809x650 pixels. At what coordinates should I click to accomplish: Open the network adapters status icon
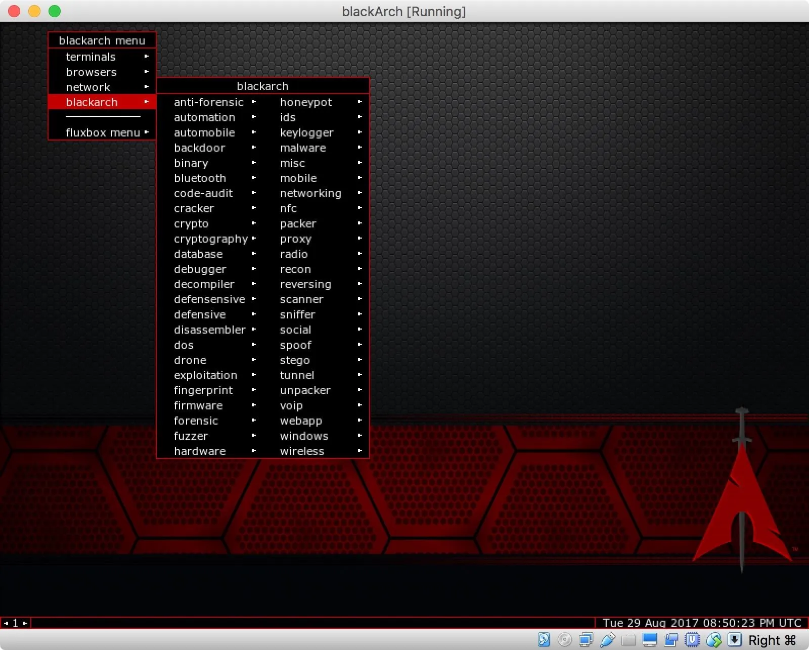(586, 639)
